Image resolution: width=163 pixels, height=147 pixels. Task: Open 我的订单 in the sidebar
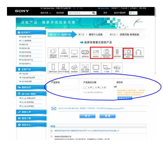click(x=24, y=45)
